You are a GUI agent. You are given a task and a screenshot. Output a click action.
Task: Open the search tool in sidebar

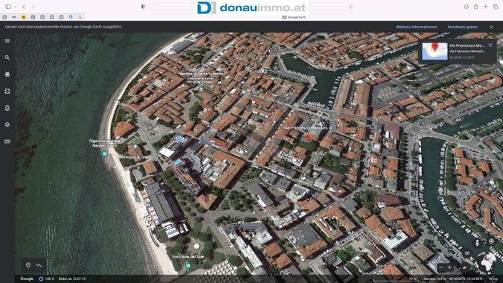pyautogui.click(x=7, y=57)
